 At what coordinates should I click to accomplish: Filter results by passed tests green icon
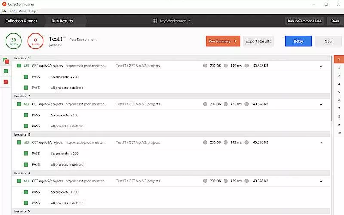(6, 71)
